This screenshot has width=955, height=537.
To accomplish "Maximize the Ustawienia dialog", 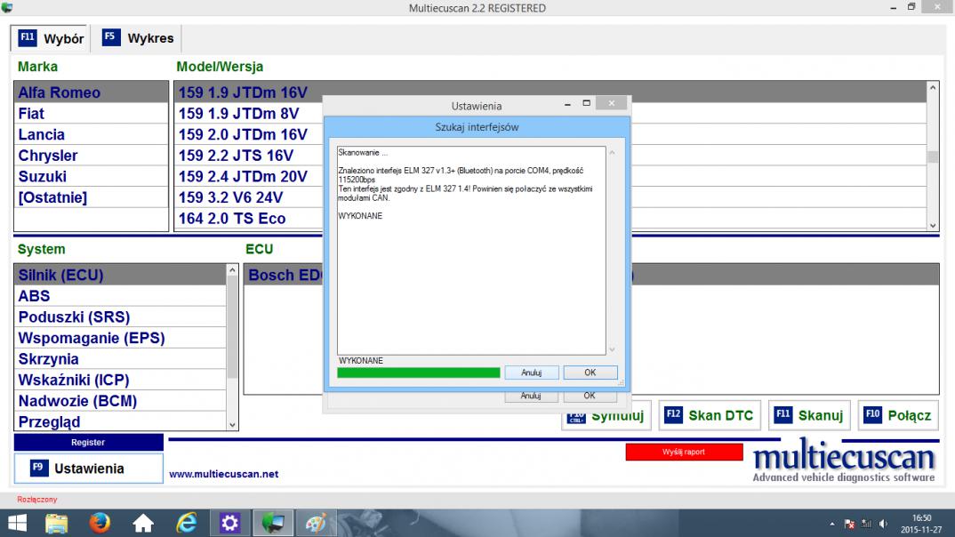I will [587, 103].
